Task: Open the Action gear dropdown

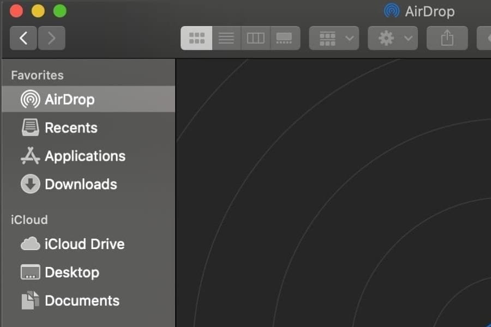Action: (x=392, y=38)
